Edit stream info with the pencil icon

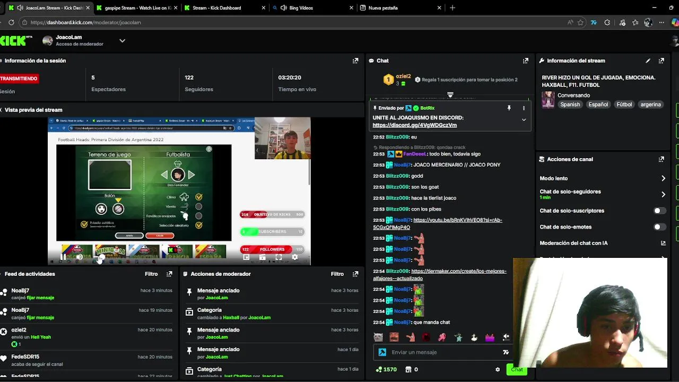point(648,60)
